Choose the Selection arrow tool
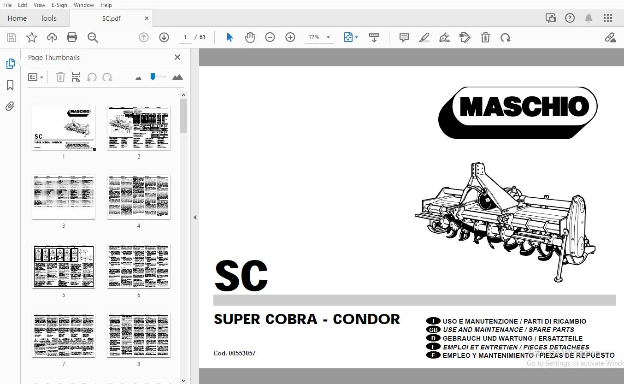The height and width of the screenshot is (384, 624). (x=230, y=37)
